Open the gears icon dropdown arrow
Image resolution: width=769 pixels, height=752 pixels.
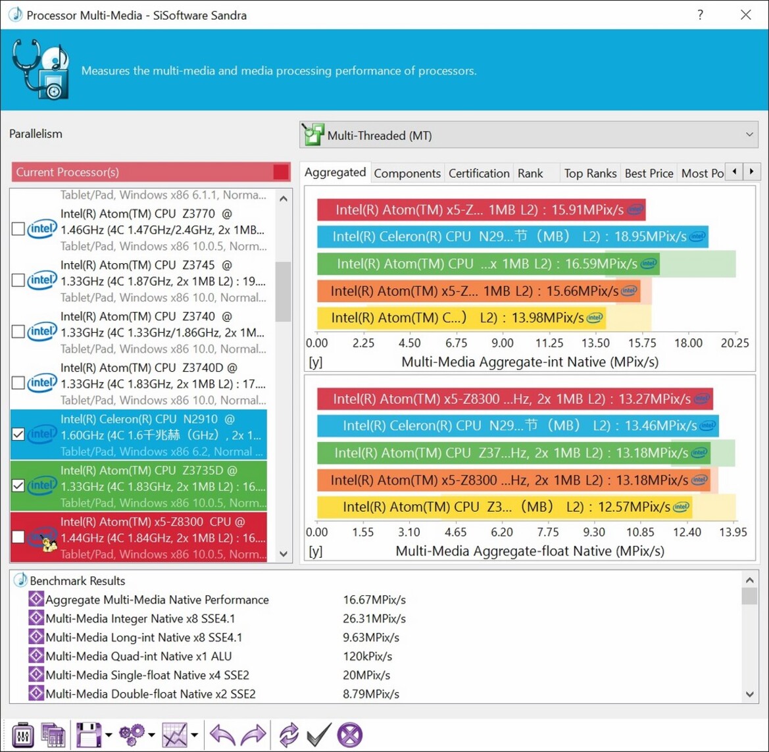tap(151, 735)
